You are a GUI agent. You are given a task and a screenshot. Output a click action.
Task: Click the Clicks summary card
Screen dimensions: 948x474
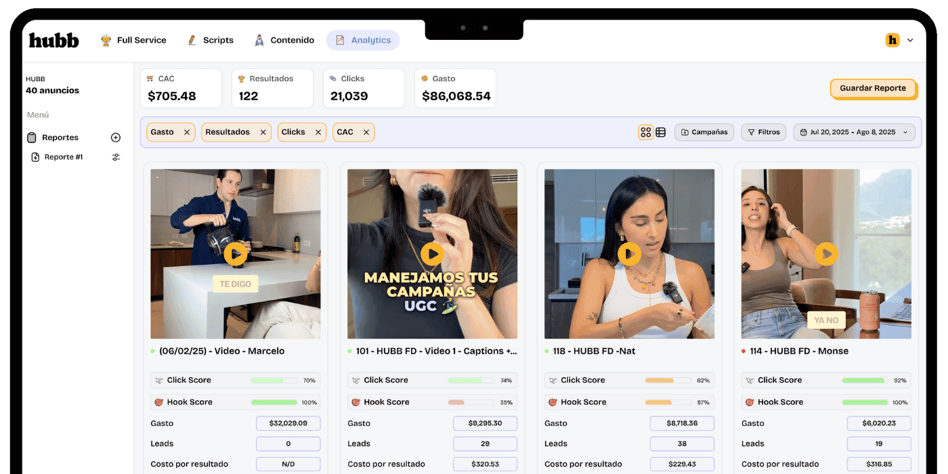(x=364, y=88)
